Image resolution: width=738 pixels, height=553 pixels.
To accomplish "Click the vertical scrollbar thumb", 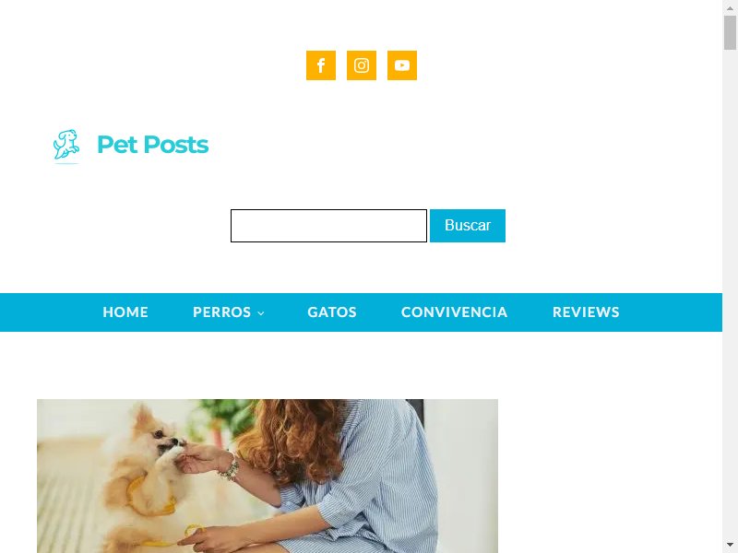I will pos(730,32).
